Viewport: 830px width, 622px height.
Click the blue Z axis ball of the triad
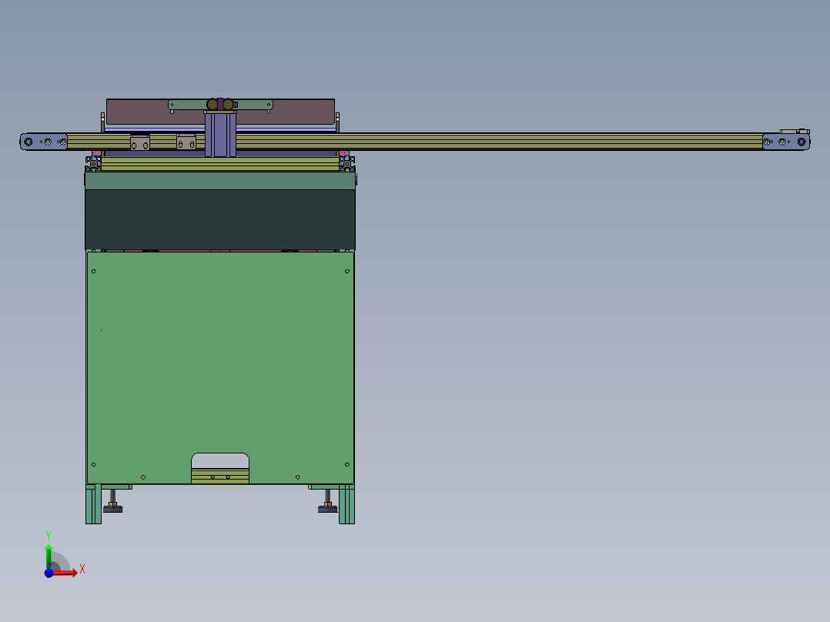coord(49,573)
